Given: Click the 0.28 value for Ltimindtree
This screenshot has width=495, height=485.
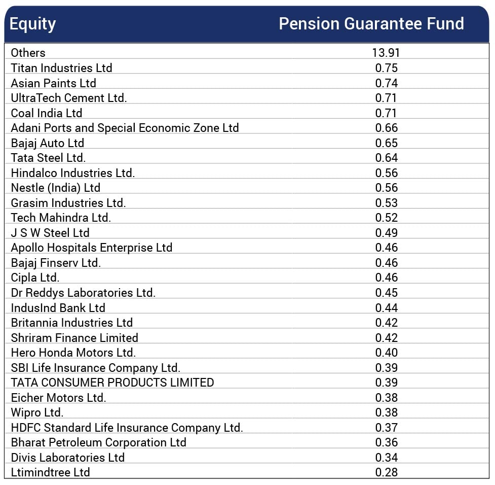Looking at the screenshot, I should pos(386,472).
